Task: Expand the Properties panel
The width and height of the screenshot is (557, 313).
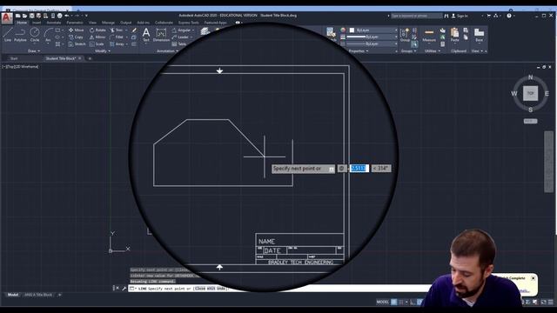Action: (x=359, y=51)
